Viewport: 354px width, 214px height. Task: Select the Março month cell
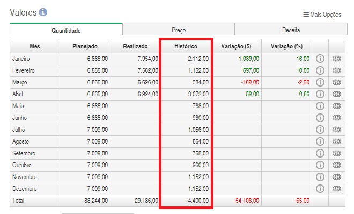(35, 82)
